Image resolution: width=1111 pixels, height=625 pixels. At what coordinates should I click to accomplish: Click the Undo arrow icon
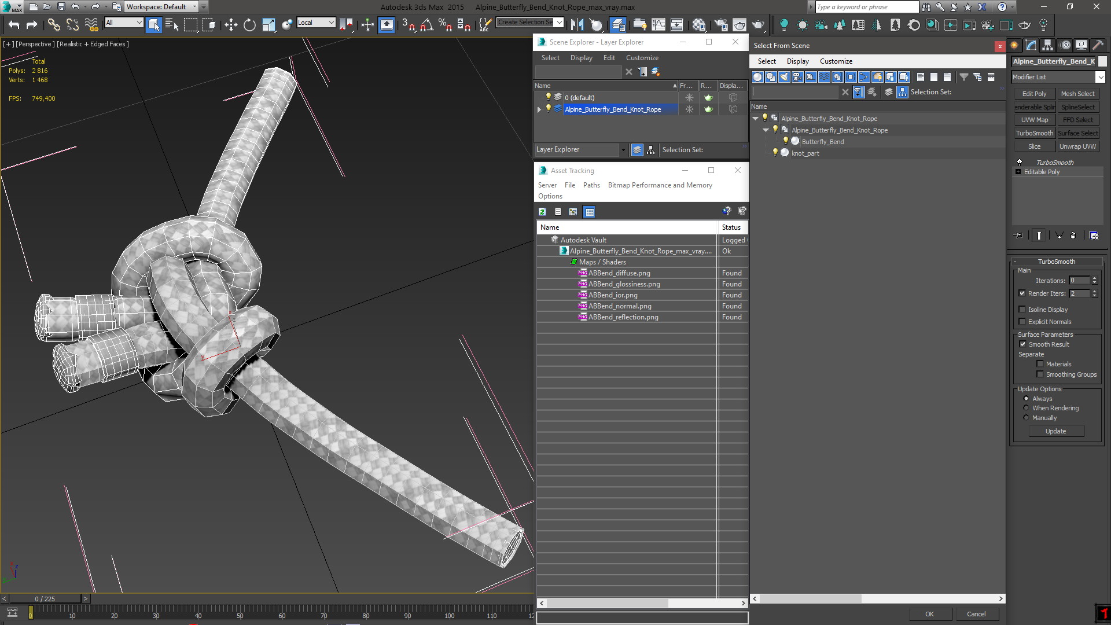click(14, 24)
